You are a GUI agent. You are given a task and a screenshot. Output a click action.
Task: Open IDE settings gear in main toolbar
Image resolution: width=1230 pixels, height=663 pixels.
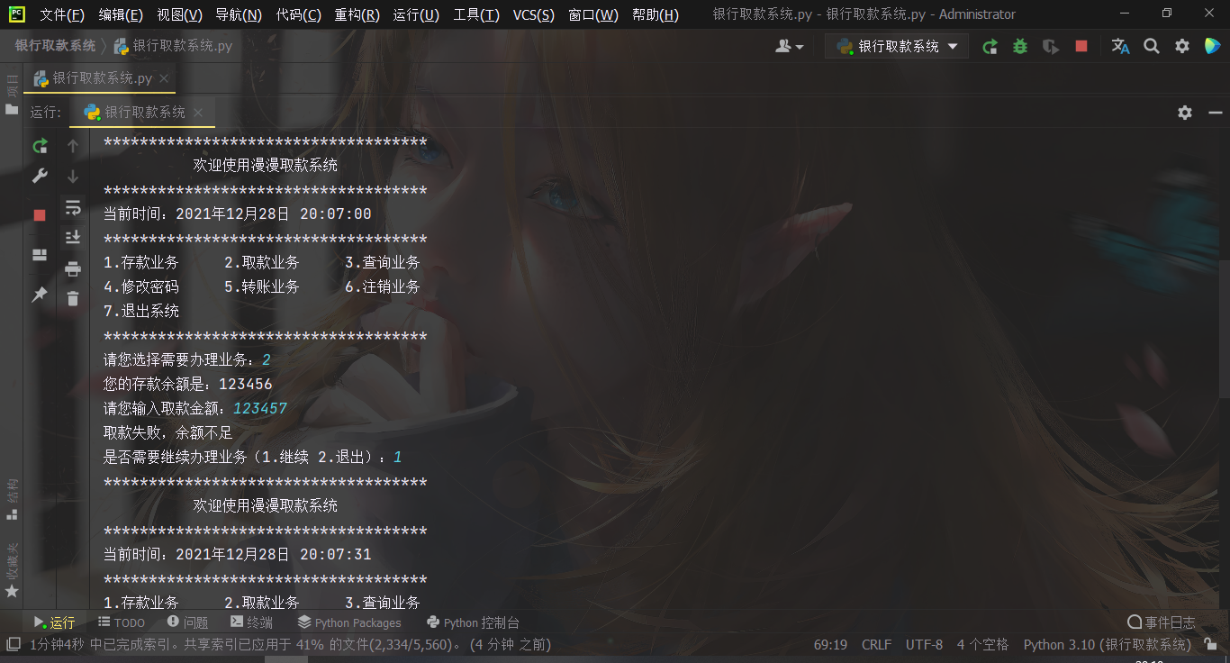point(1182,46)
